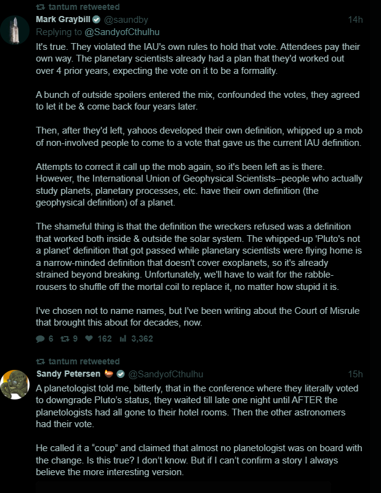View analytics icon showing 3,362 views
This screenshot has width=381, height=493.
(122, 339)
